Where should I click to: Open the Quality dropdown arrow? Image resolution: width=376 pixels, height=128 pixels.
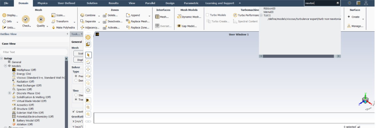tap(47, 26)
